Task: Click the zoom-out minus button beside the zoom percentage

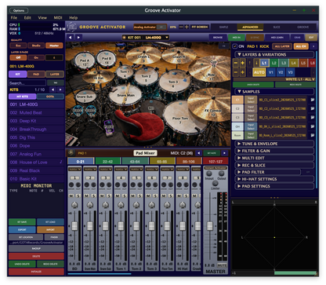Action: click(x=181, y=27)
